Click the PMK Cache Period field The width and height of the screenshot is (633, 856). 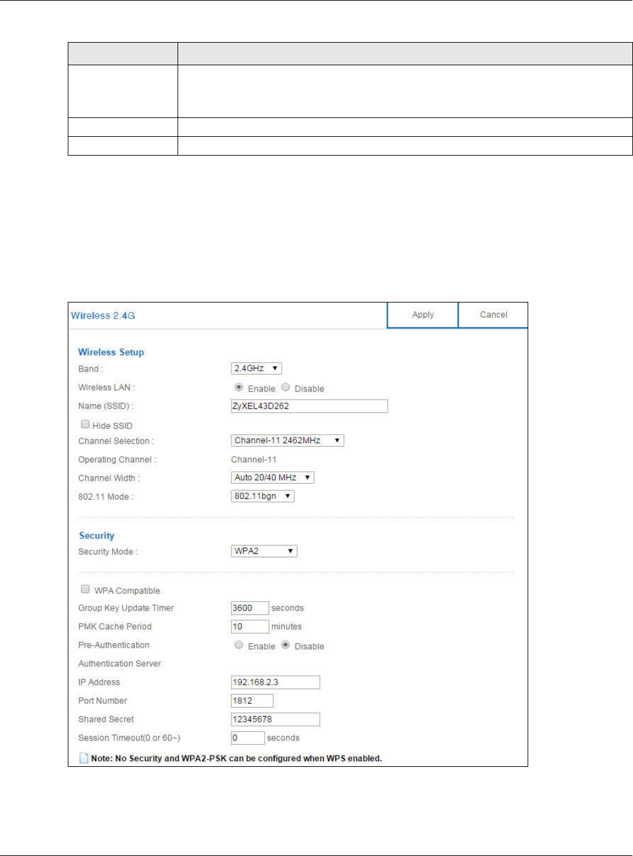pyautogui.click(x=250, y=626)
